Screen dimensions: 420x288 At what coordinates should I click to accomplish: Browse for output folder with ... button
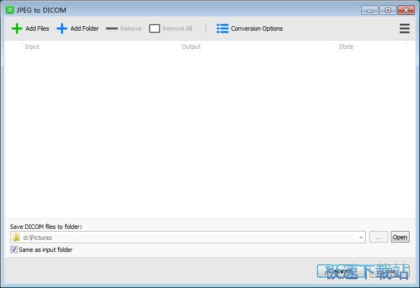point(378,237)
